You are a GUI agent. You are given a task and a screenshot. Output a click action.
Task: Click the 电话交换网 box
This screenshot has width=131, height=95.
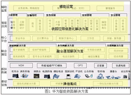pyautogui.click(x=68, y=57)
